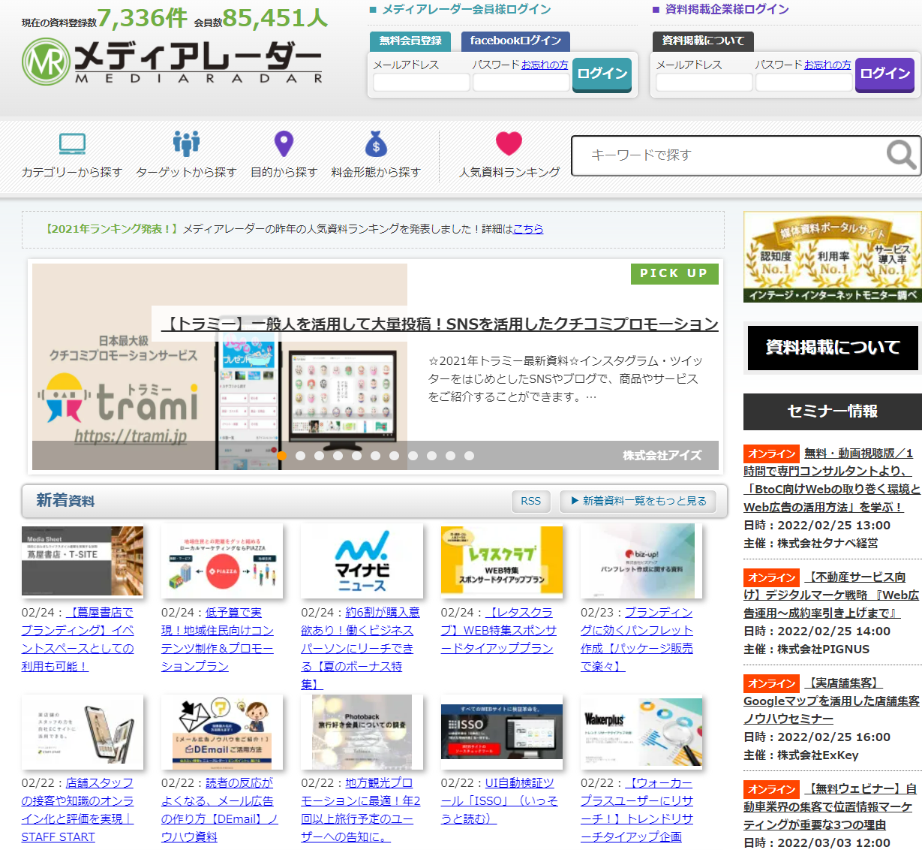Open category search via monitor icon
Viewport: 922px width, 850px height.
point(72,143)
